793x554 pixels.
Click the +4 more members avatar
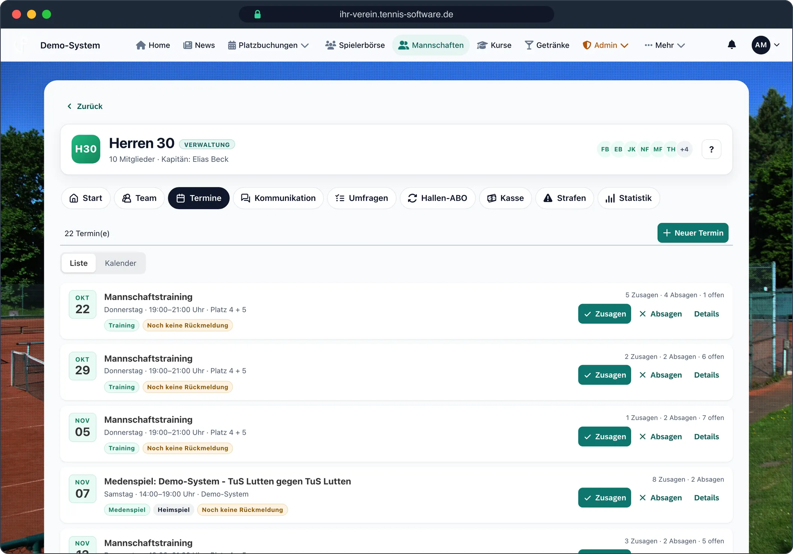coord(684,149)
